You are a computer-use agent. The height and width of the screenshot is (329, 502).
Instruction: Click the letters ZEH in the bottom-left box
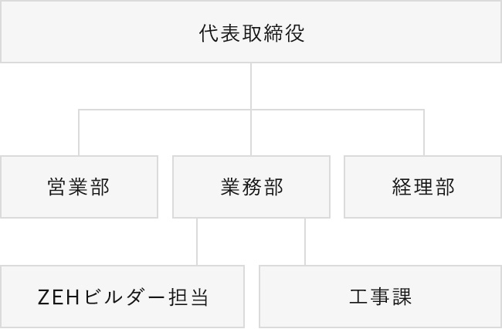coord(58,297)
